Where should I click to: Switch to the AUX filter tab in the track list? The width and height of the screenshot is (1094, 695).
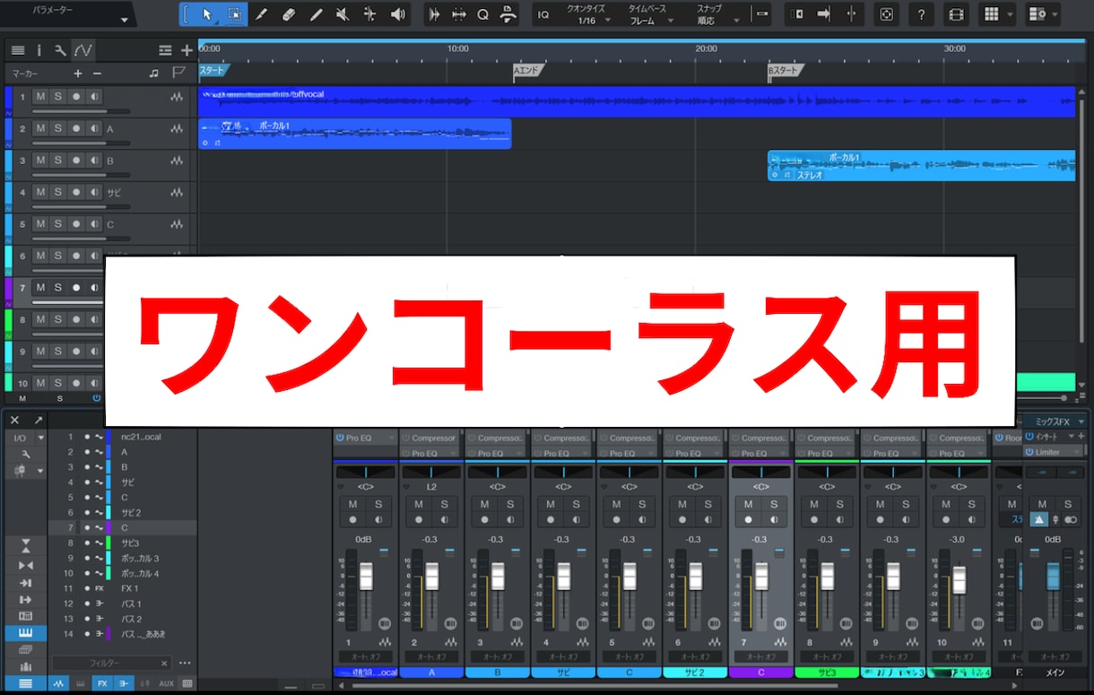point(165,682)
